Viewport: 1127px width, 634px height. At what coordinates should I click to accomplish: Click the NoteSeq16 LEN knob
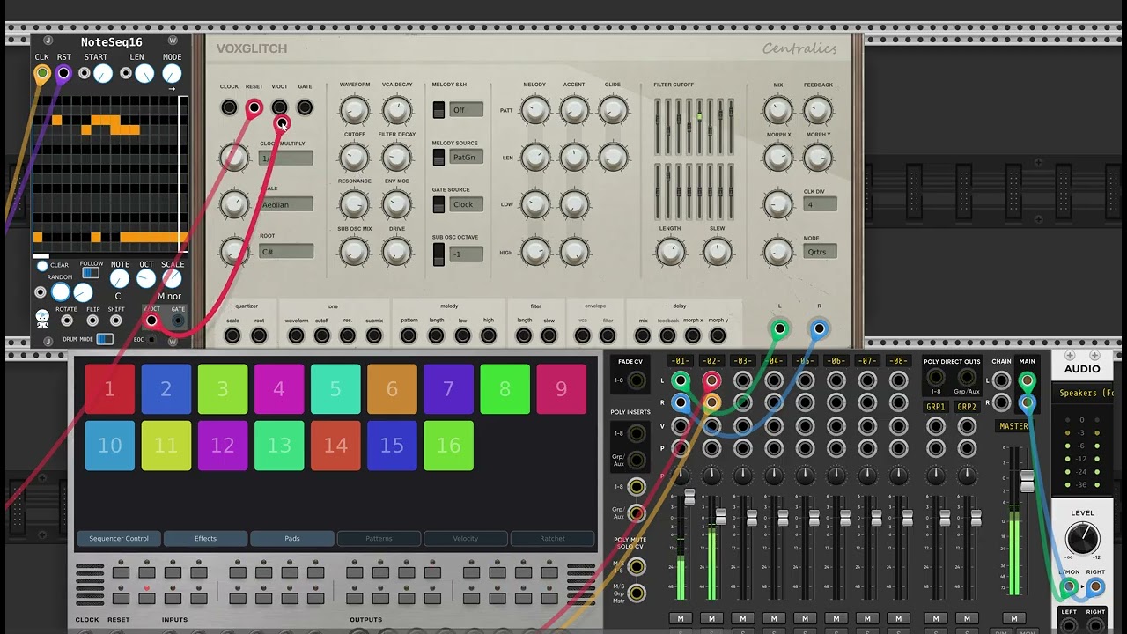click(144, 74)
